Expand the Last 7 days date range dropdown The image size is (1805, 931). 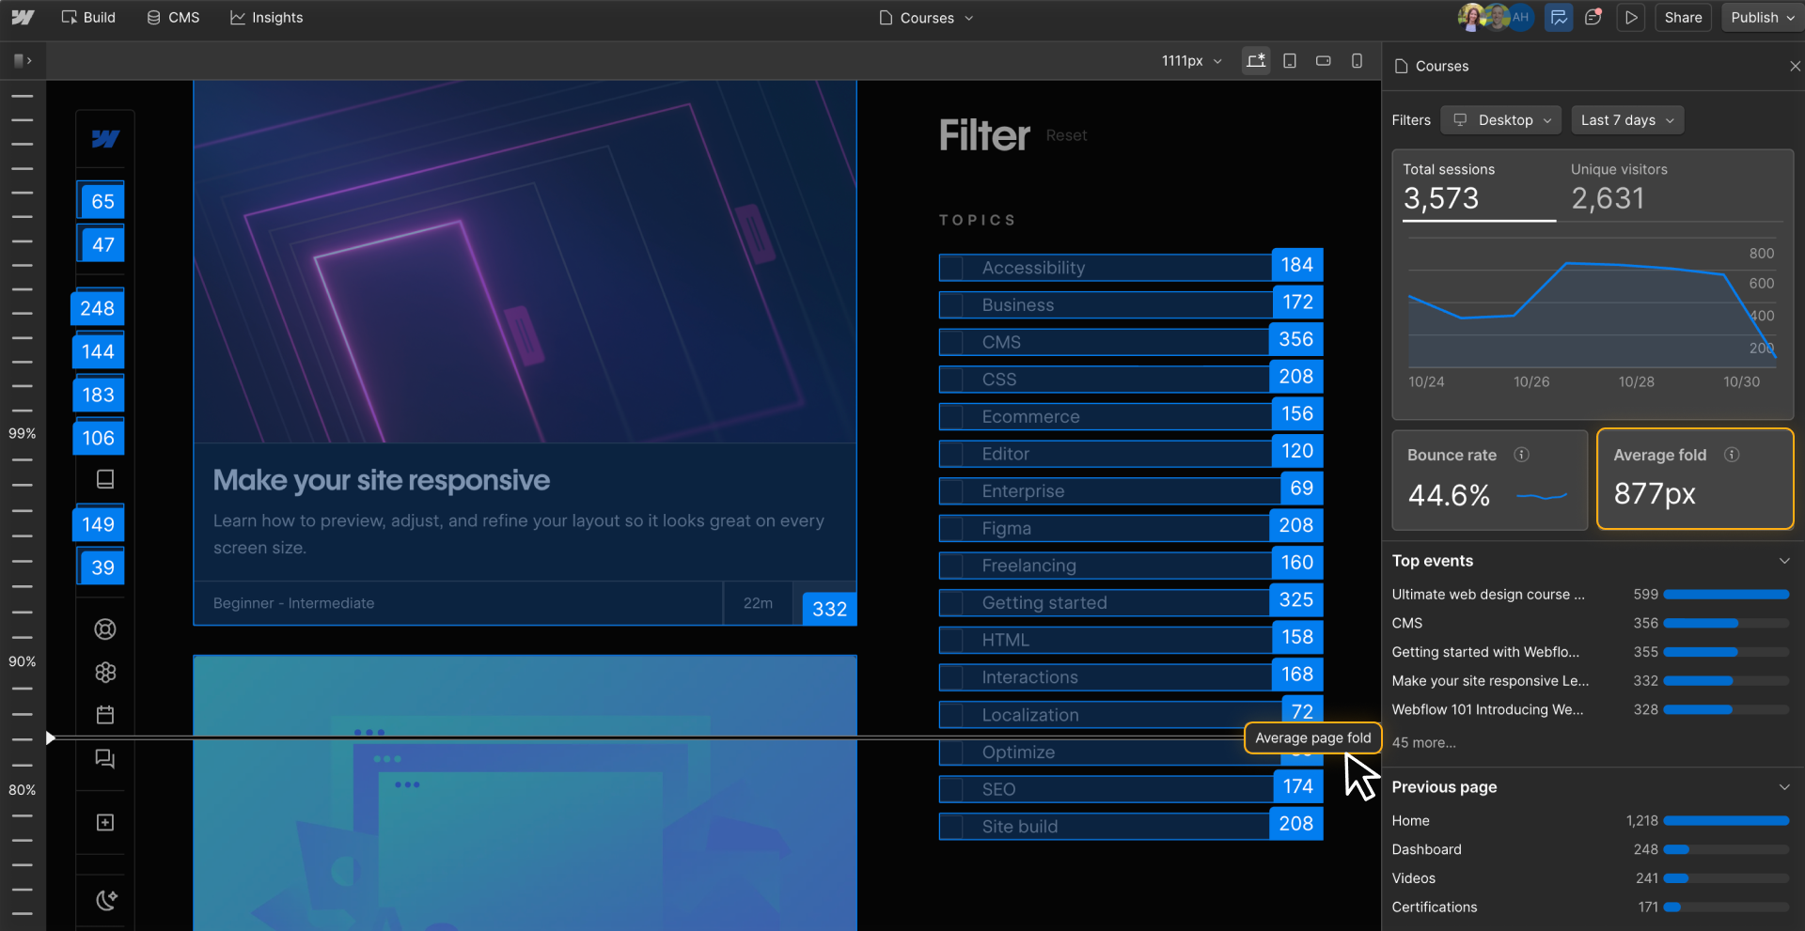[1626, 119]
